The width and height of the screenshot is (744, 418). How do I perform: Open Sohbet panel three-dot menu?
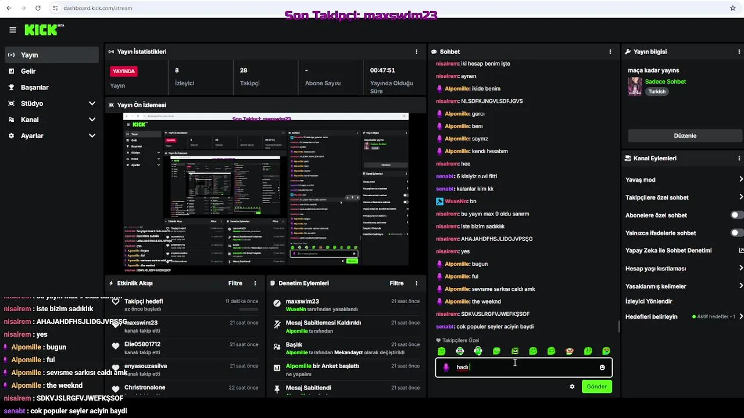[610, 52]
